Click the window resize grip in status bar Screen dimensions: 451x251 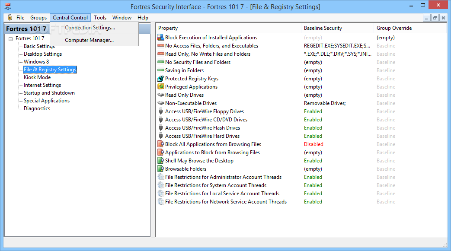pos(445,245)
